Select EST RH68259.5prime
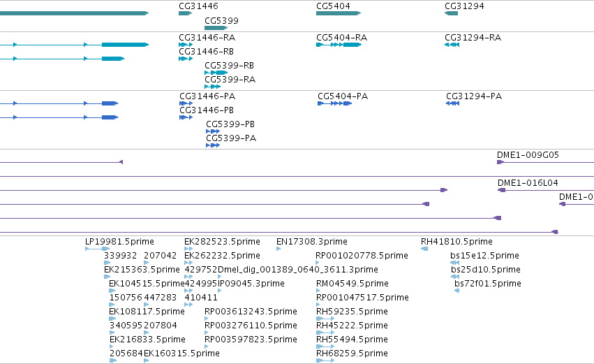This screenshot has height=364, width=594. tap(352, 354)
